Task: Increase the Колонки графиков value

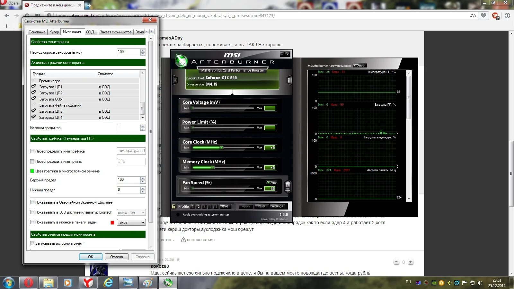Action: [143, 126]
